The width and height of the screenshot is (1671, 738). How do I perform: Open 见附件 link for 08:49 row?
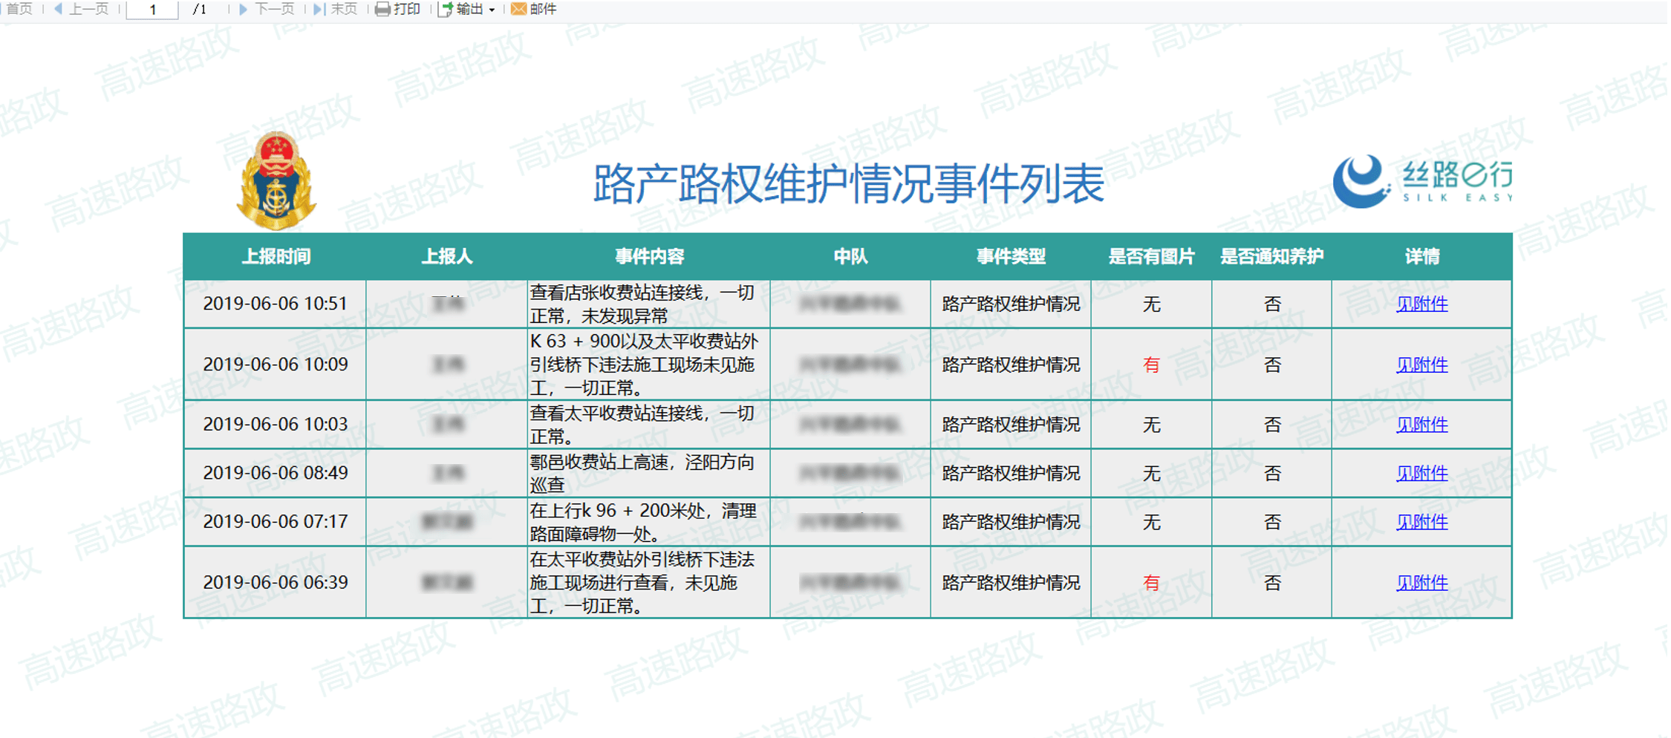(x=1421, y=473)
